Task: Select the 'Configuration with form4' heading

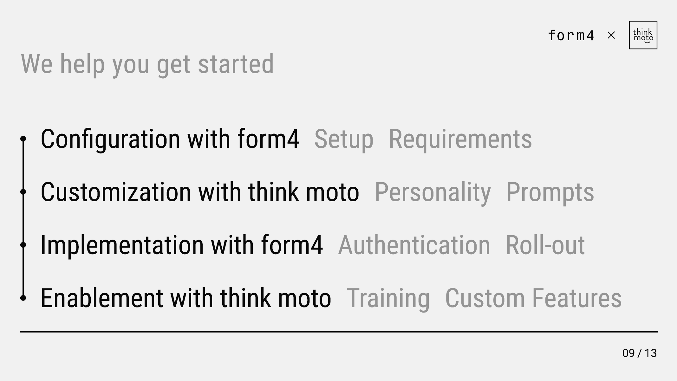Action: (x=170, y=139)
